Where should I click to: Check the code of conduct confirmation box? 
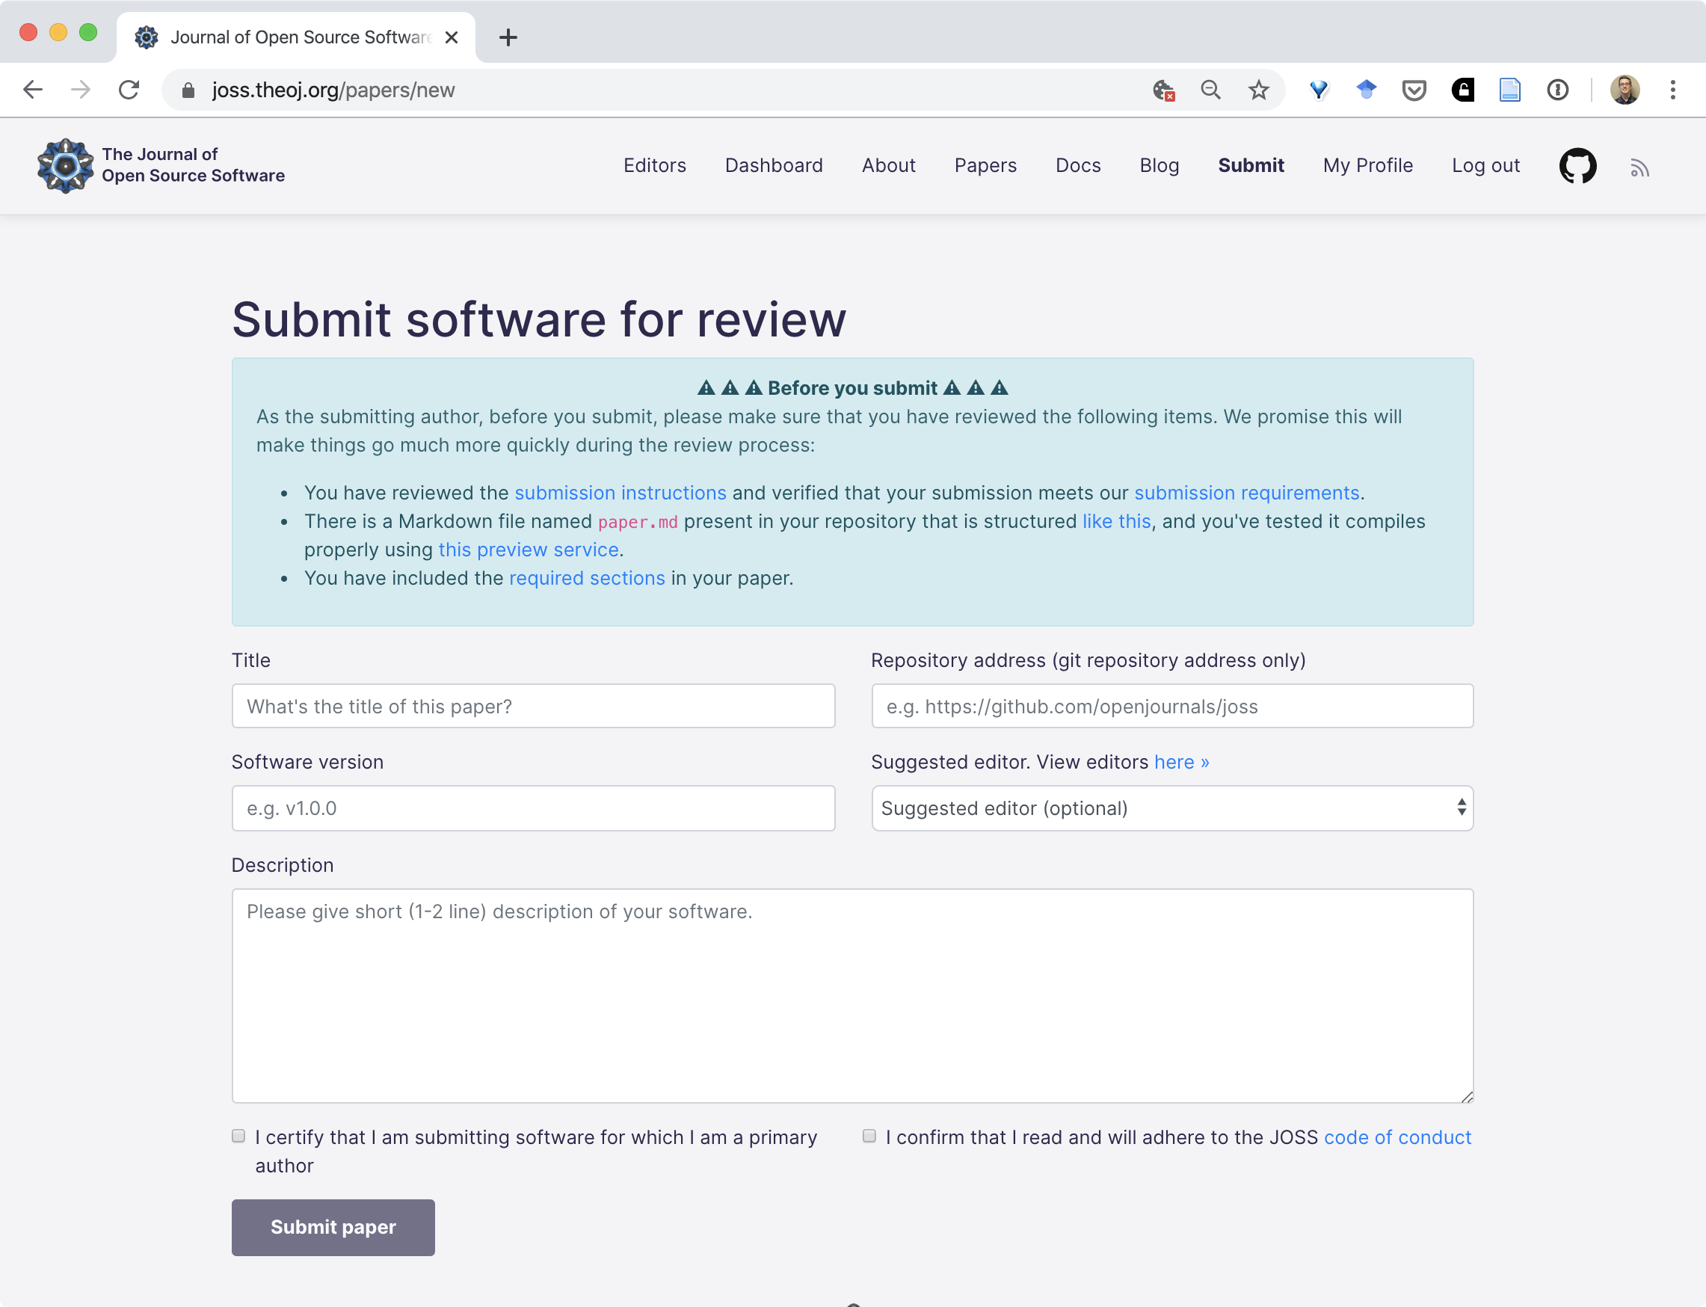[x=869, y=1136]
